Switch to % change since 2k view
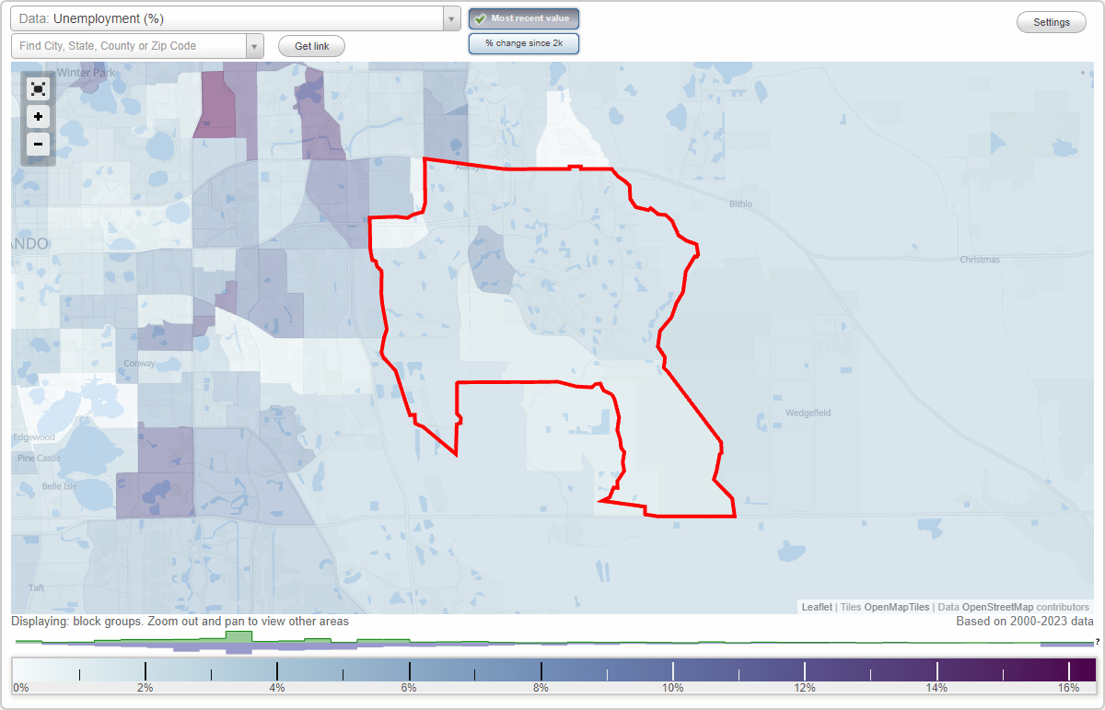 pyautogui.click(x=523, y=42)
